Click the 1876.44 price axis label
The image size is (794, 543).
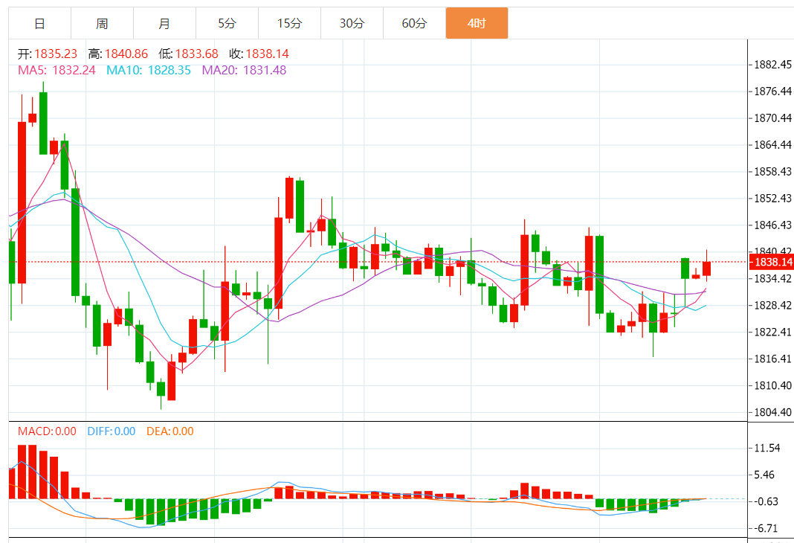tap(772, 91)
